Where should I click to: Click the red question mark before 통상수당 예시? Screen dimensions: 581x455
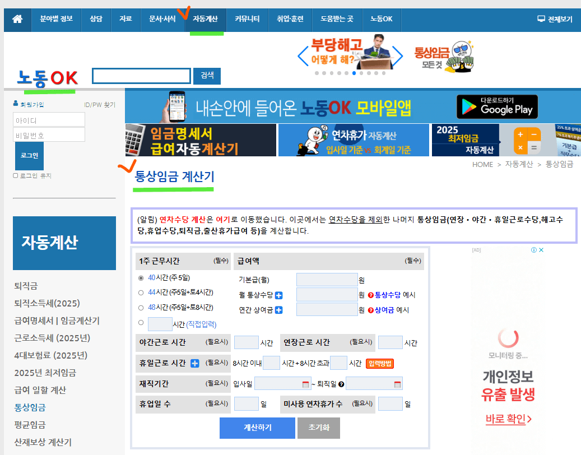(x=370, y=296)
